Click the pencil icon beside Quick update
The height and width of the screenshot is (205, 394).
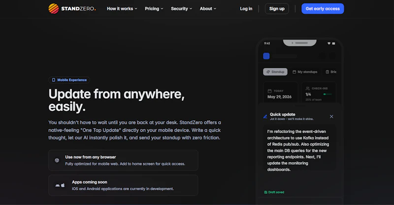(265, 116)
